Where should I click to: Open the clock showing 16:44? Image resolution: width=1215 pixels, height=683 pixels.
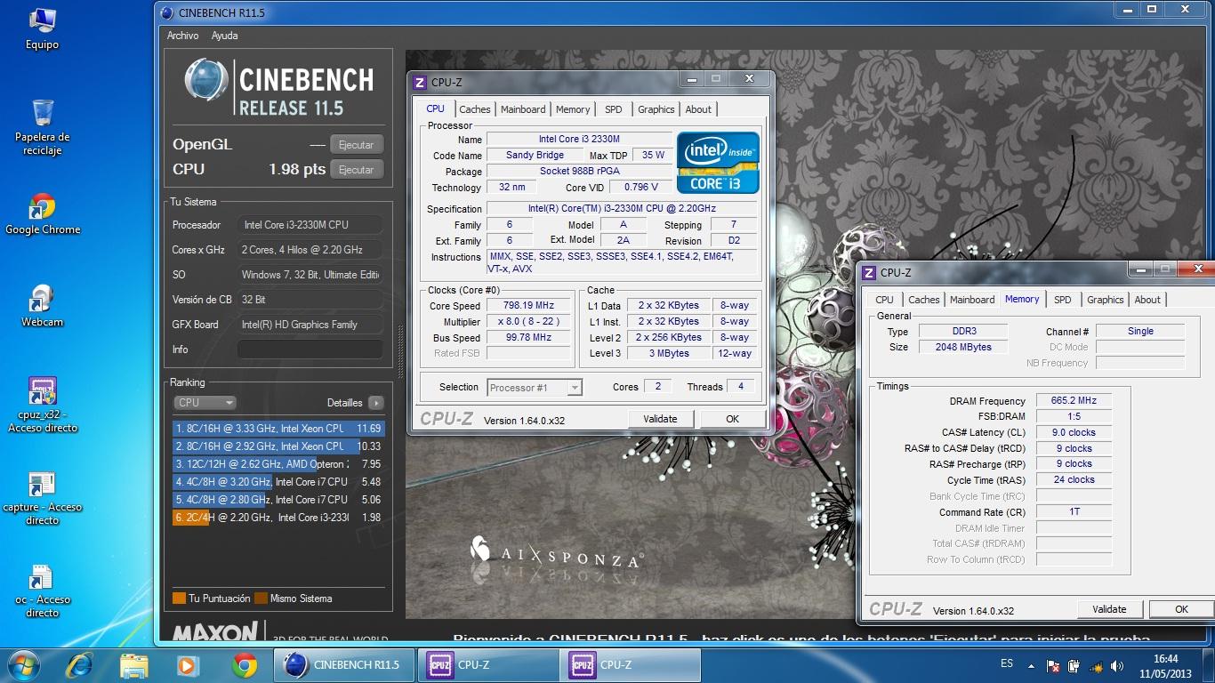(1165, 665)
